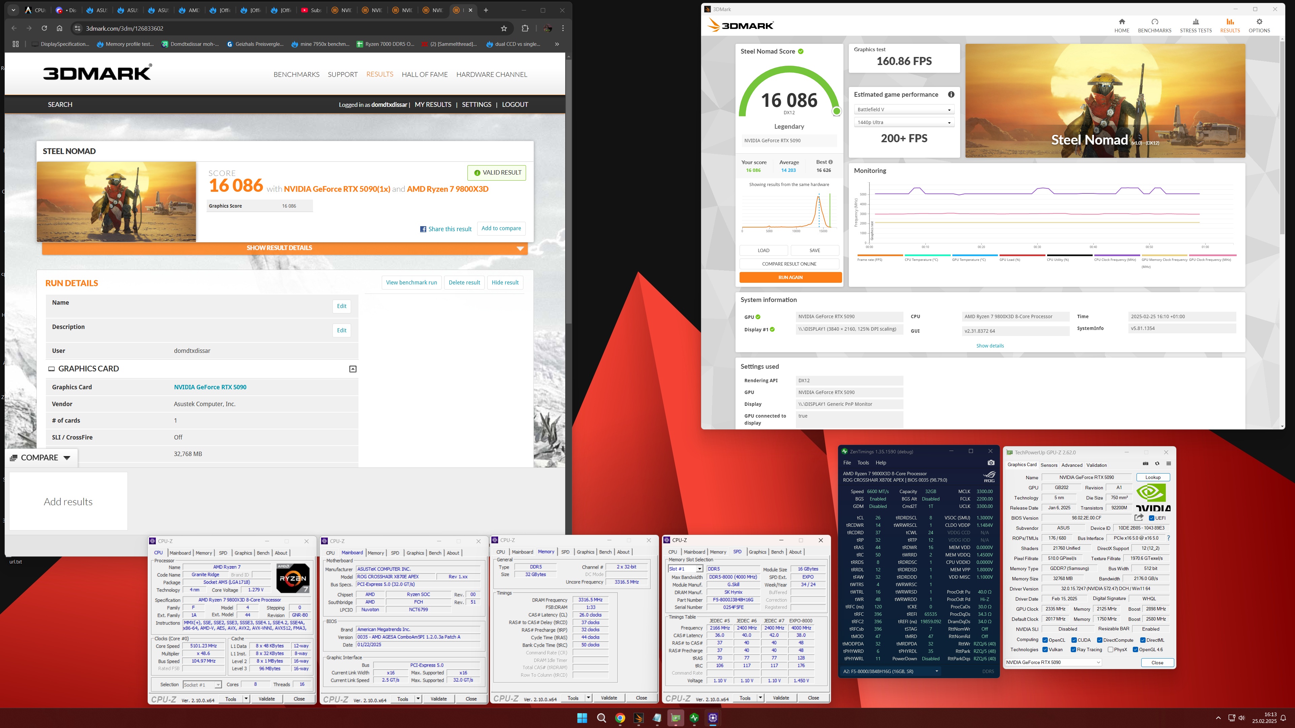Reload the 3dmark.com page in Chrome
This screenshot has height=728, width=1295.
(x=44, y=29)
